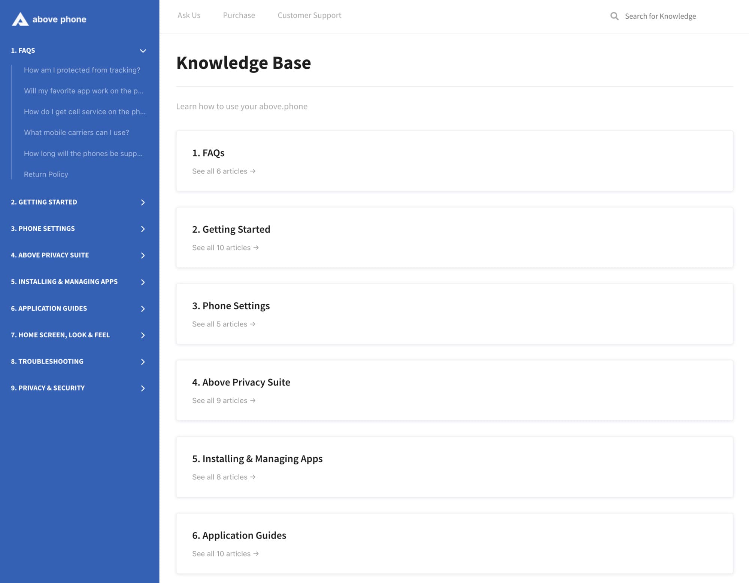Open Customer Support from top navigation
The height and width of the screenshot is (583, 749).
click(x=309, y=15)
